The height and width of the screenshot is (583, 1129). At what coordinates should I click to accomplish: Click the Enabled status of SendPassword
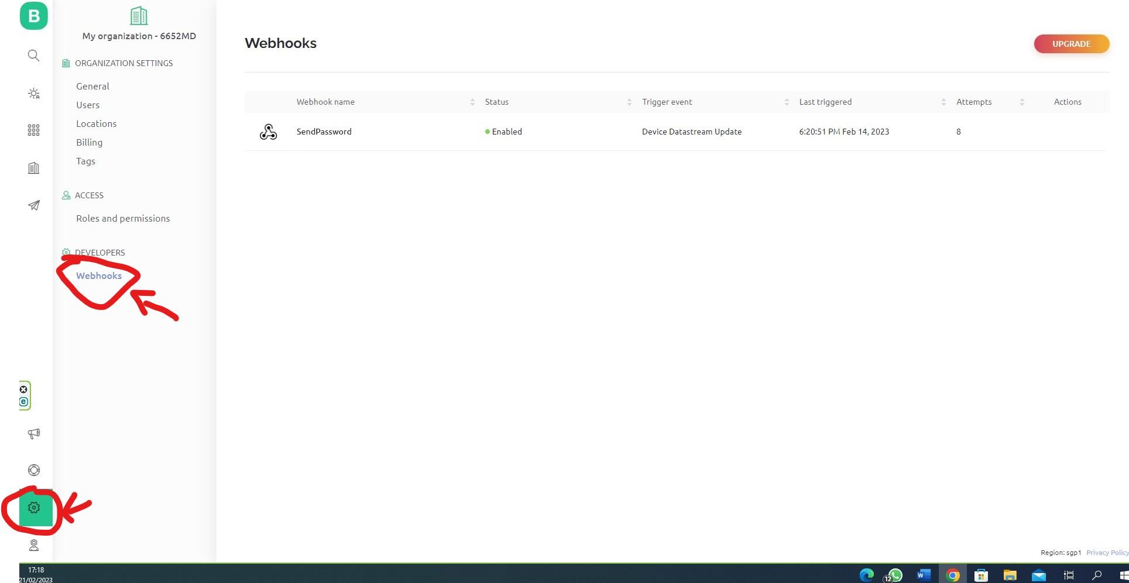[503, 132]
